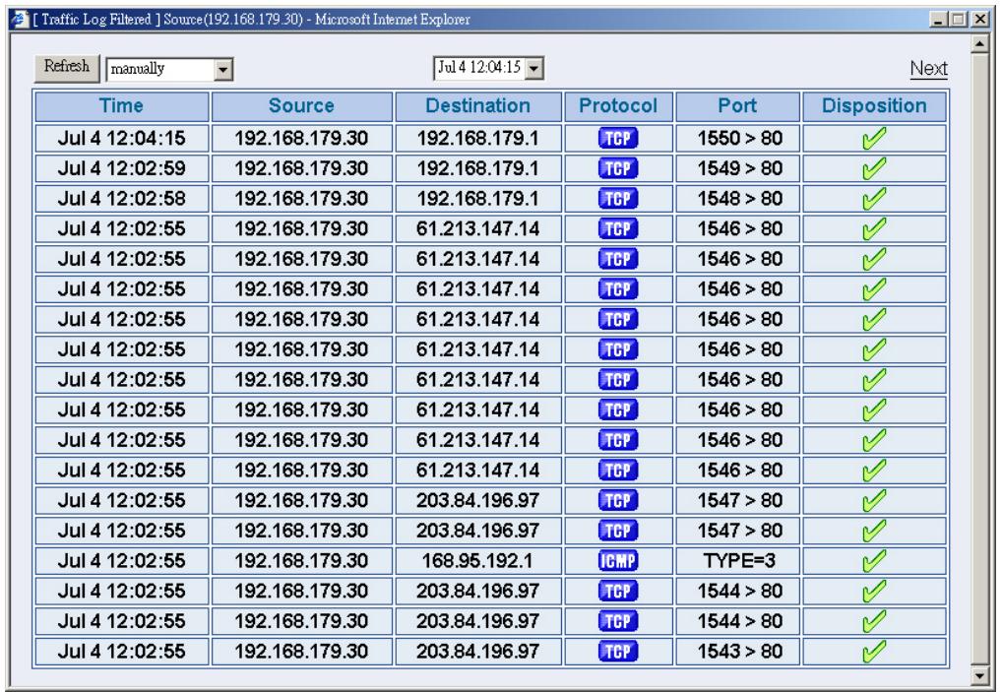Select the Jul 4 12:02:59 time cell

tap(121, 168)
